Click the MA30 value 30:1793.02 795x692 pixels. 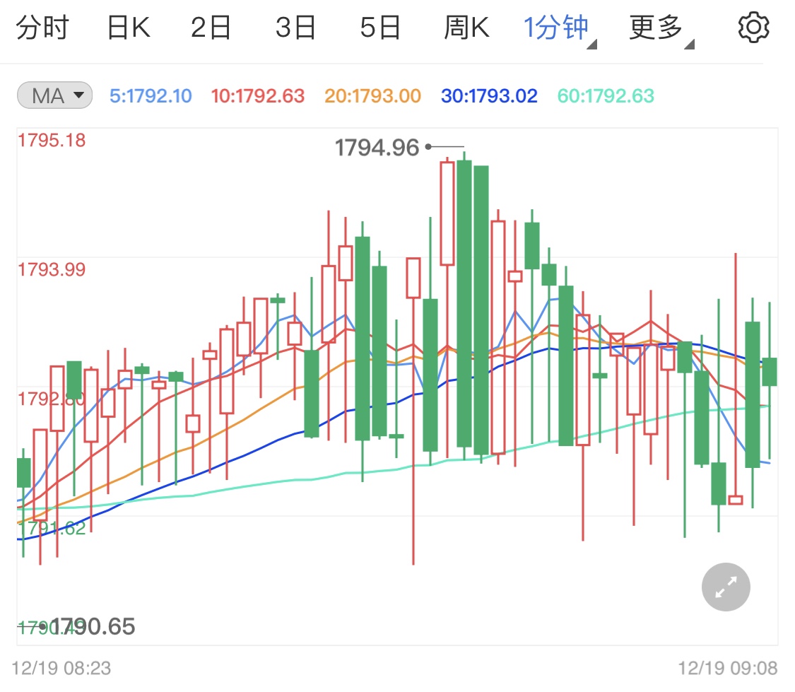tap(489, 96)
